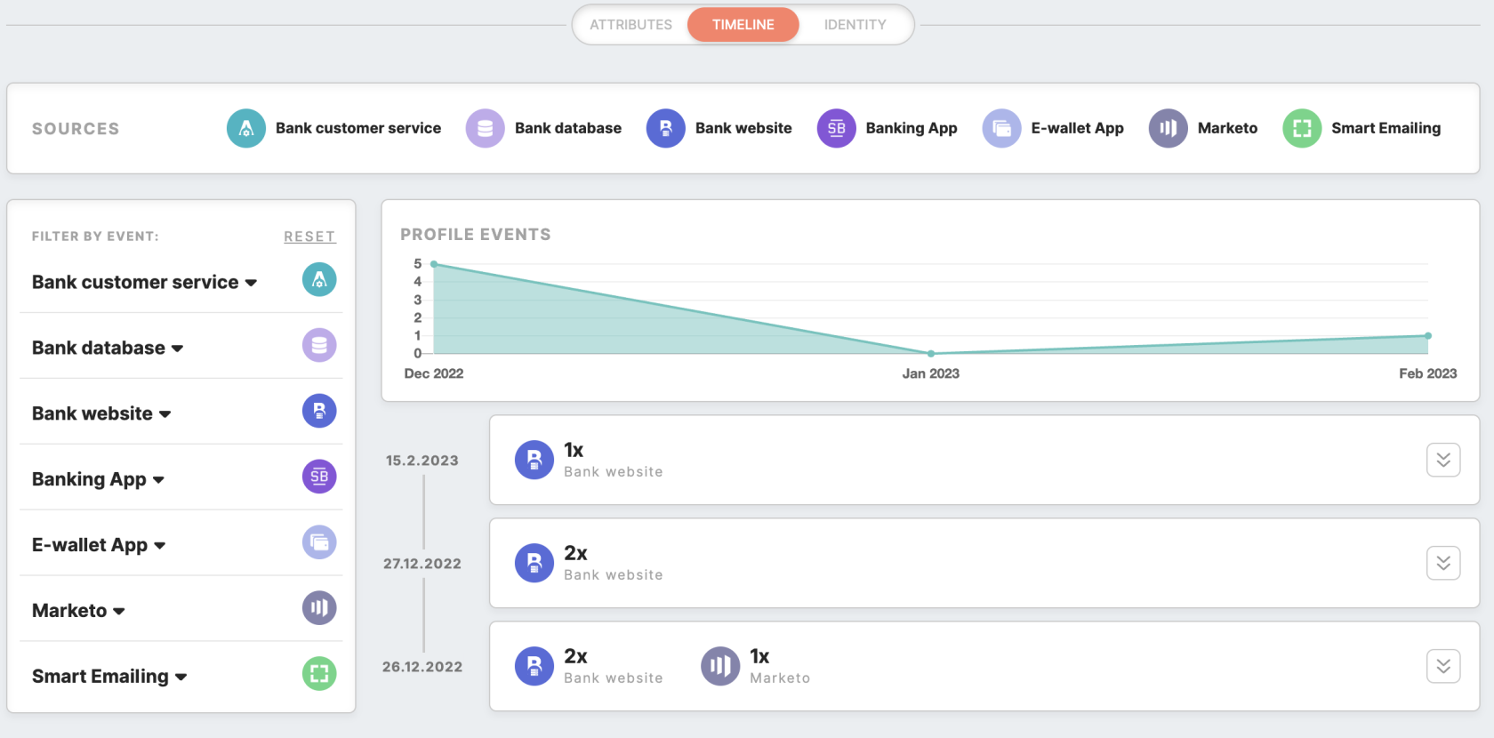Click 'Bank website' label in Sources bar
This screenshot has height=738, width=1494.
pos(743,128)
